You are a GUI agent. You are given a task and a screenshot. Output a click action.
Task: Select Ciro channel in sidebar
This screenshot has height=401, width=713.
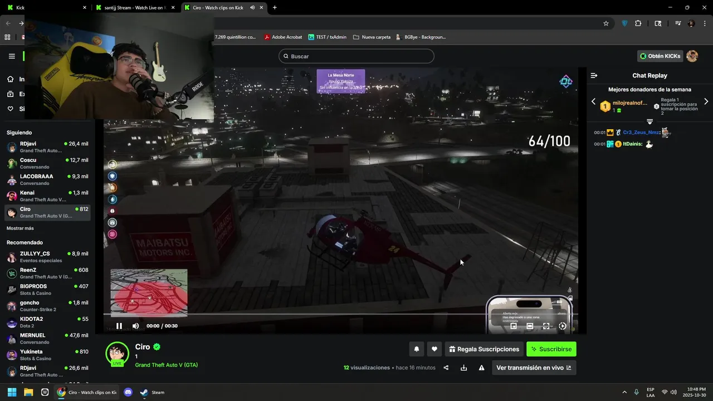[47, 212]
